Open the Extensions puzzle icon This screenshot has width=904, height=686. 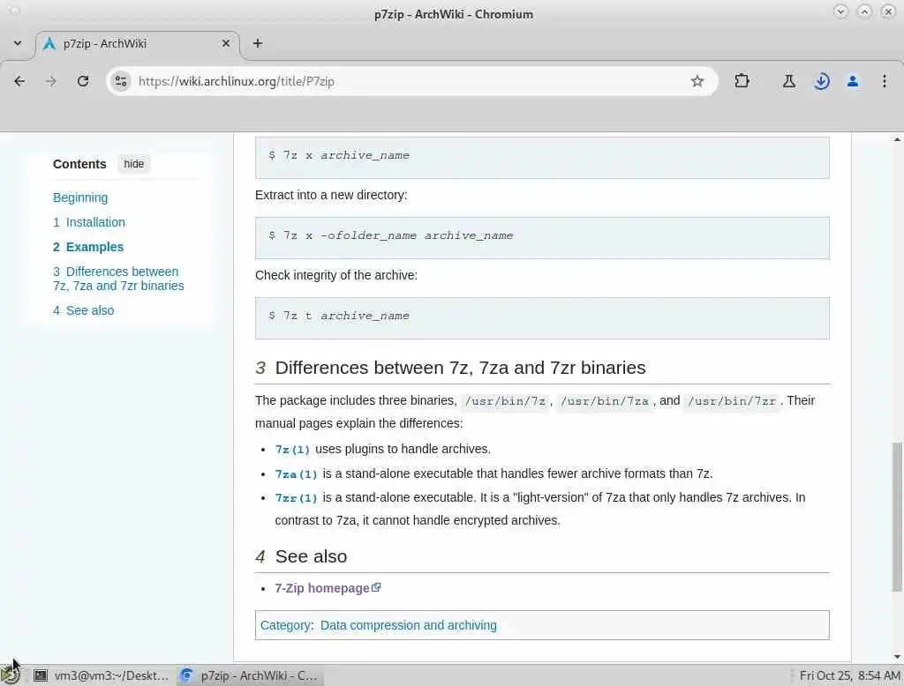742,81
